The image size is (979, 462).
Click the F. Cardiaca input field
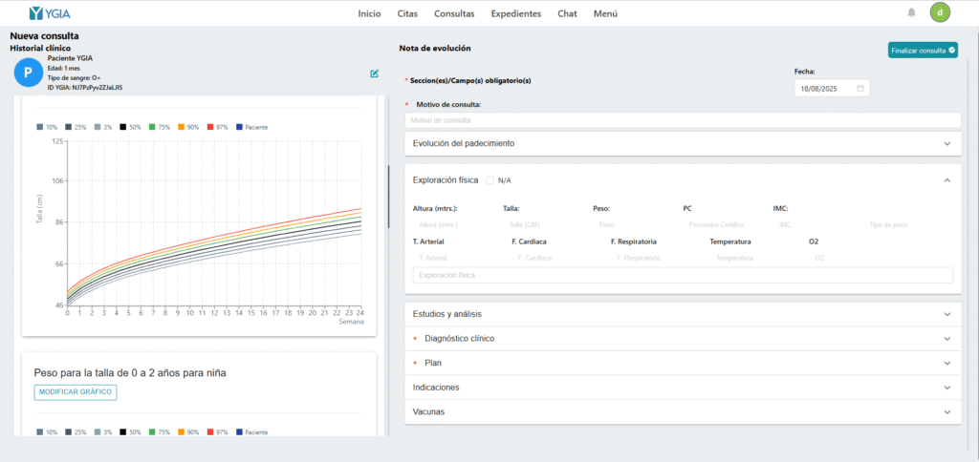[x=558, y=258]
